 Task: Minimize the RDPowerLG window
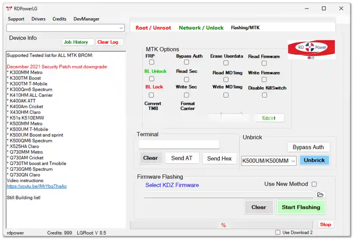(x=307, y=8)
